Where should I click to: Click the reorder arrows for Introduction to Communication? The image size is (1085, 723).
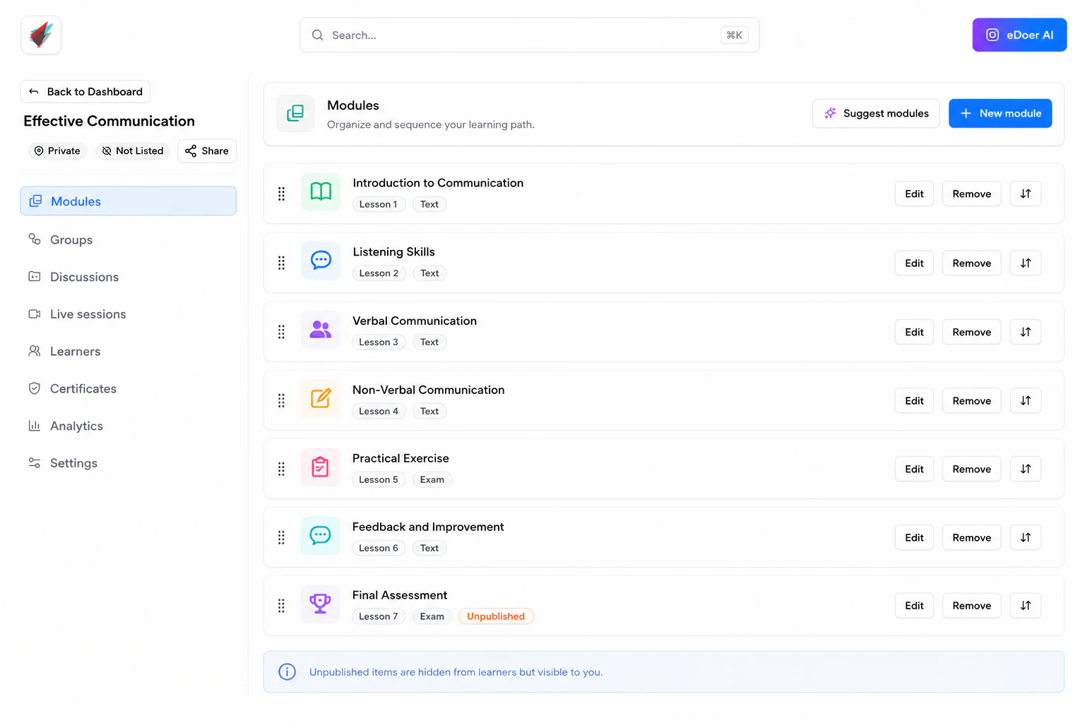pos(1026,193)
